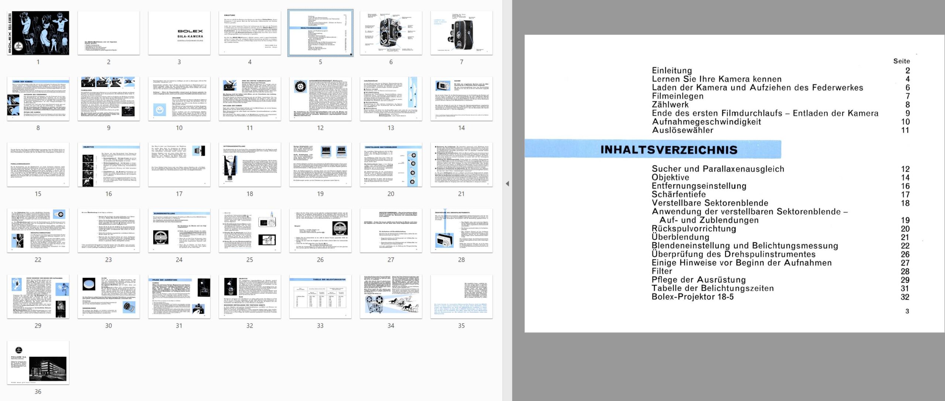Select page 7 camera side-view thumbnail

tap(461, 33)
